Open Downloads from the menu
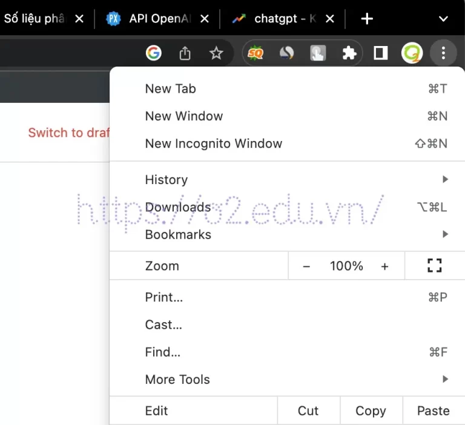Image resolution: width=465 pixels, height=425 pixels. (x=287, y=207)
